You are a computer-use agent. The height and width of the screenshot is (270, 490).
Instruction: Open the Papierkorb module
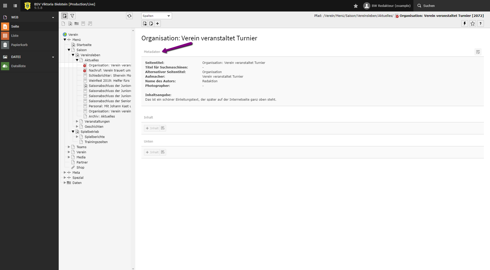19,45
